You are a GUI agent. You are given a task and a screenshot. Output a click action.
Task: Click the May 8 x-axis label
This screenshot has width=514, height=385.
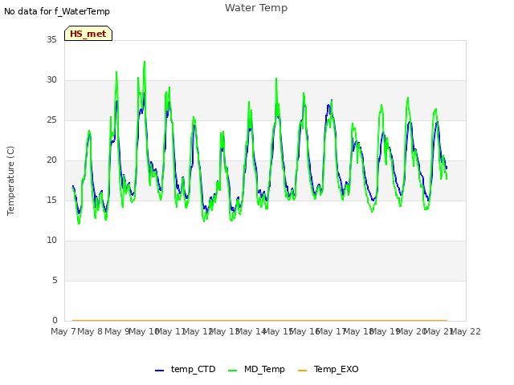[x=90, y=331]
